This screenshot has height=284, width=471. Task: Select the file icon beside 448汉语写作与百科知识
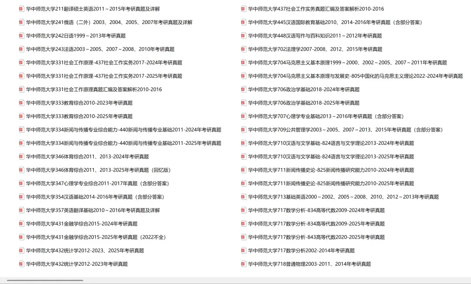click(242, 35)
